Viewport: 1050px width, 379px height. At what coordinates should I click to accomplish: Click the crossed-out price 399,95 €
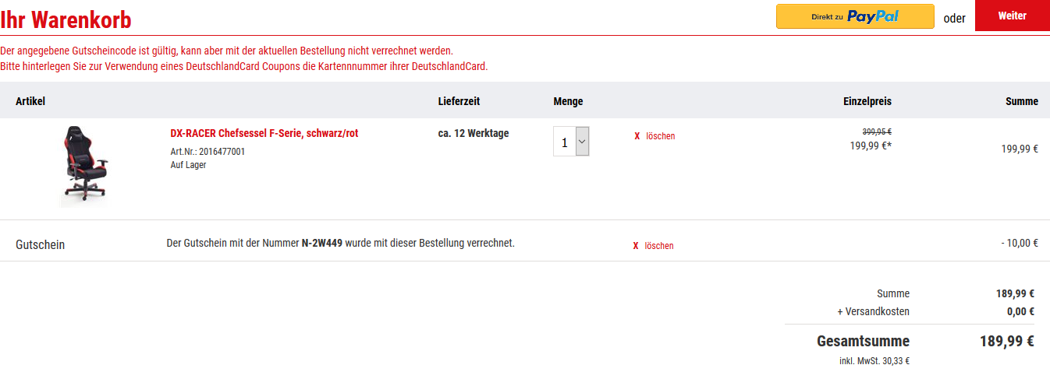876,132
